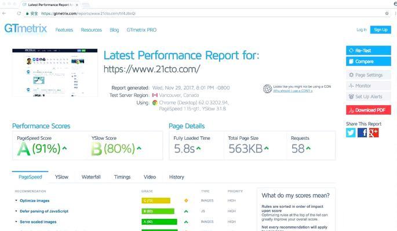
Task: Click the PageSpeed score up arrow
Action: click(64, 148)
